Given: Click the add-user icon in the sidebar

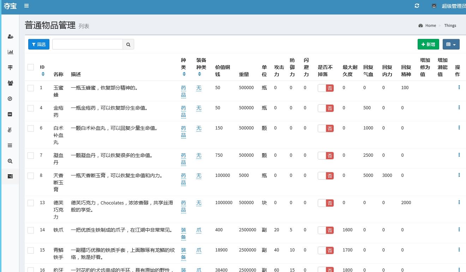Looking at the screenshot, I should coord(10,37).
